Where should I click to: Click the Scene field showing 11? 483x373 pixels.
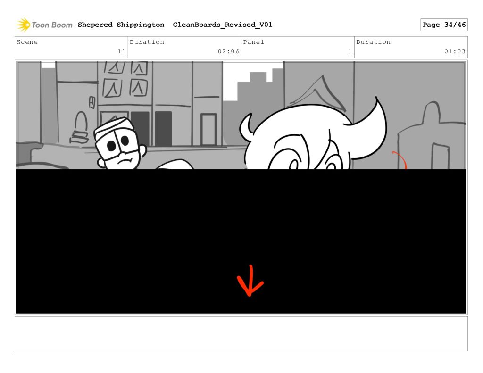(x=71, y=47)
